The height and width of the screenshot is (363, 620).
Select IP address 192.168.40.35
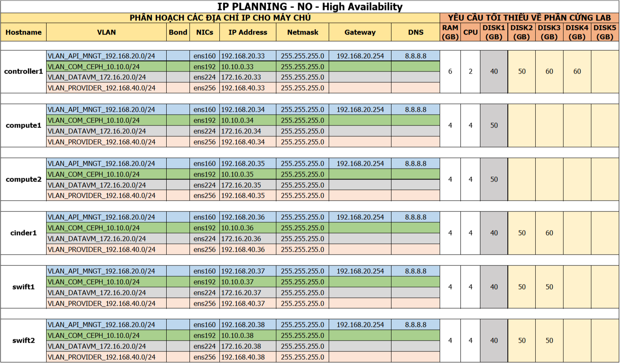point(248,196)
